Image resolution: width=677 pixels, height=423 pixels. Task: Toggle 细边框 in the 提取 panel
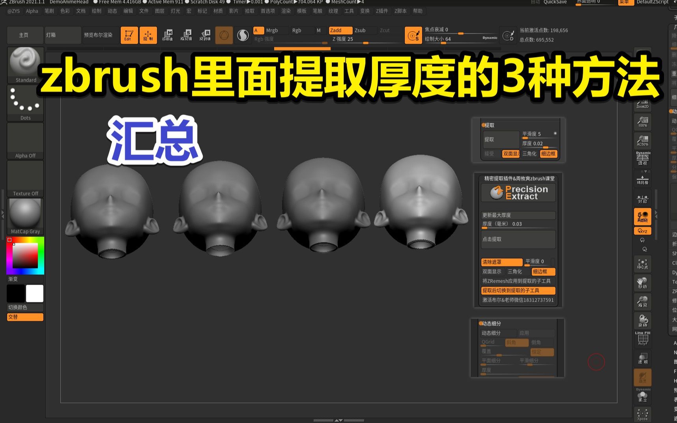[548, 154]
